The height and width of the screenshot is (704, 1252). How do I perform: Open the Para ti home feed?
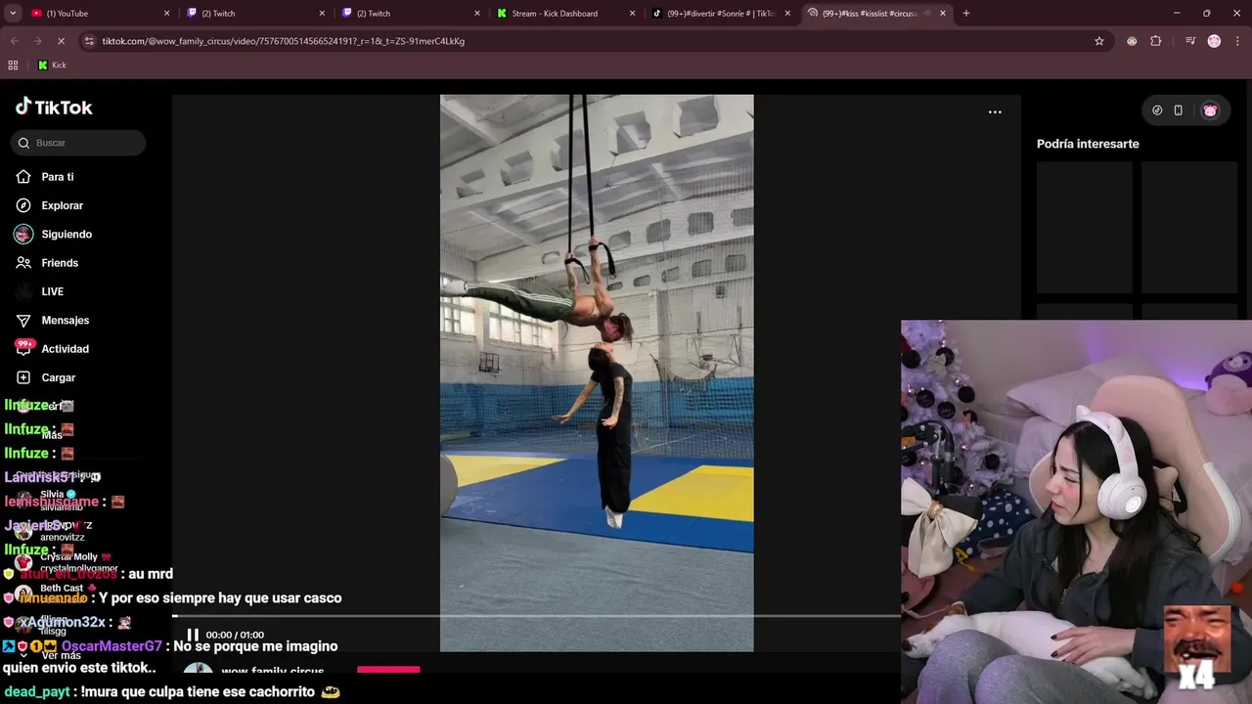tap(58, 177)
